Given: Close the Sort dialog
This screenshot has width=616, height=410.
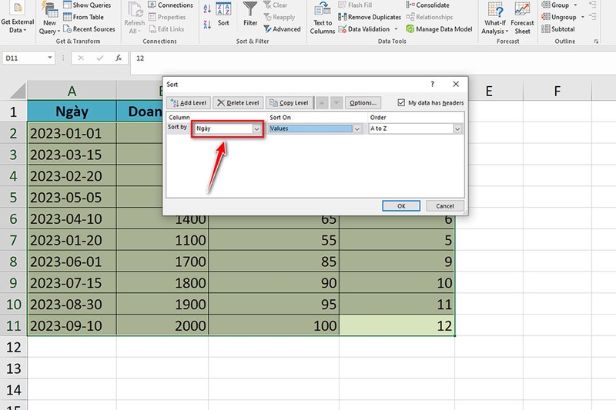Looking at the screenshot, I should click(x=456, y=84).
